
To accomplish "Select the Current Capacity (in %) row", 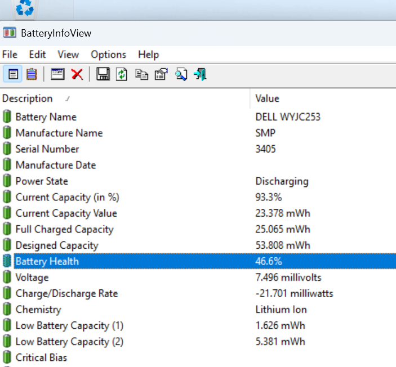I will (x=198, y=197).
